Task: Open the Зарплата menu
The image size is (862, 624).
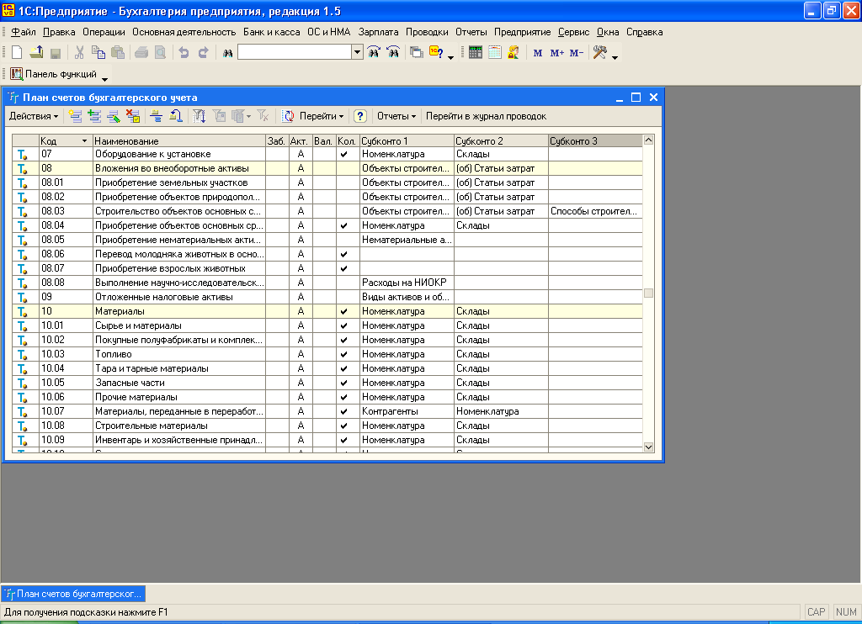Action: [378, 32]
